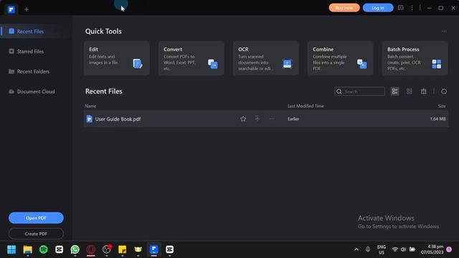Image resolution: width=459 pixels, height=258 pixels.
Task: Sort by Size column header
Action: (442, 106)
